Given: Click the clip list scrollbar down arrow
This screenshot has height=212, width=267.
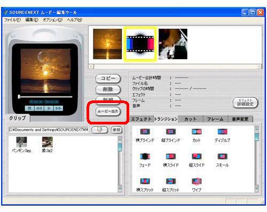Looking at the screenshot, I should pyautogui.click(x=120, y=188).
